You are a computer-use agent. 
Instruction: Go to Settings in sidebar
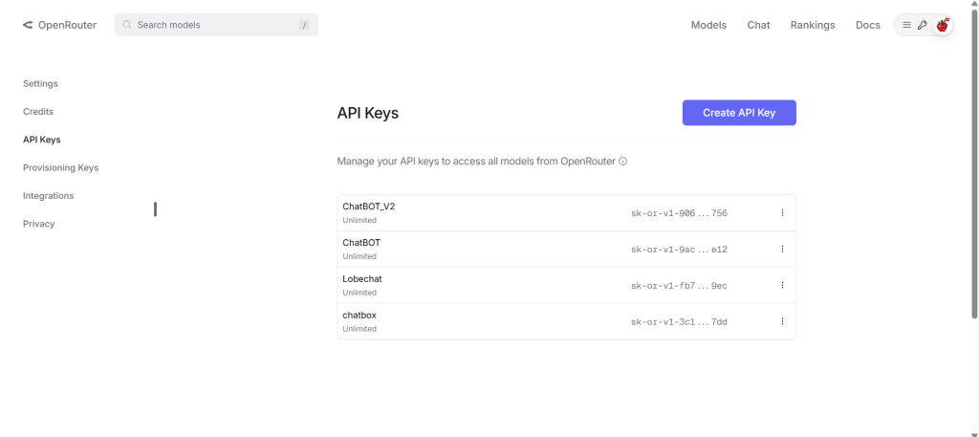tap(40, 83)
